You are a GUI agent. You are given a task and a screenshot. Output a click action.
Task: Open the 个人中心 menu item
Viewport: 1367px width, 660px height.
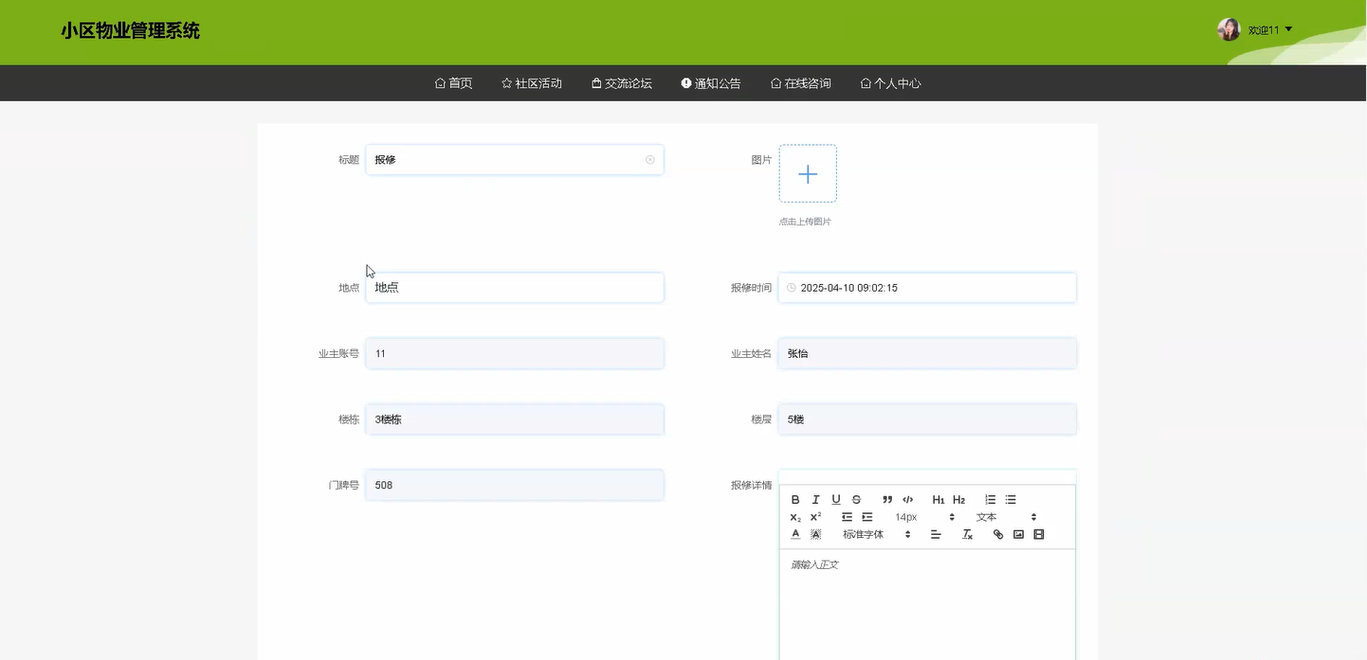click(x=891, y=83)
